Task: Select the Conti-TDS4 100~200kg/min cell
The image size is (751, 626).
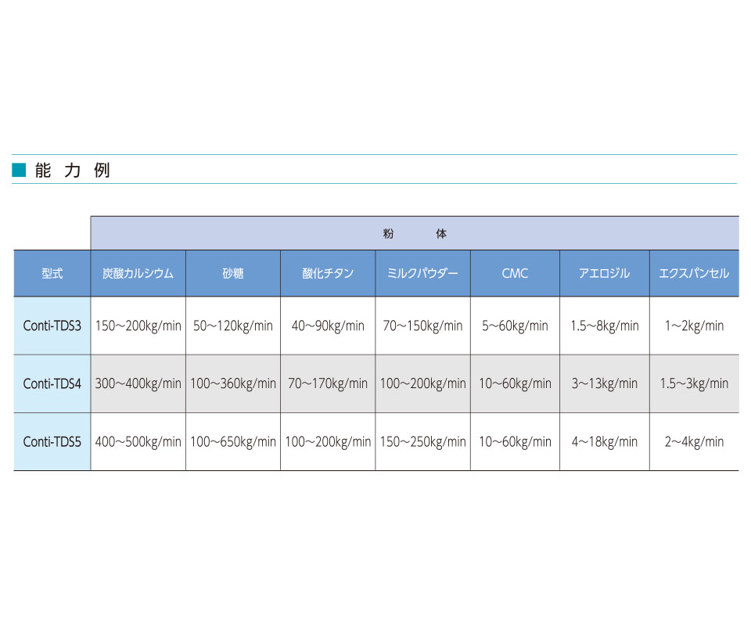Action: (422, 383)
